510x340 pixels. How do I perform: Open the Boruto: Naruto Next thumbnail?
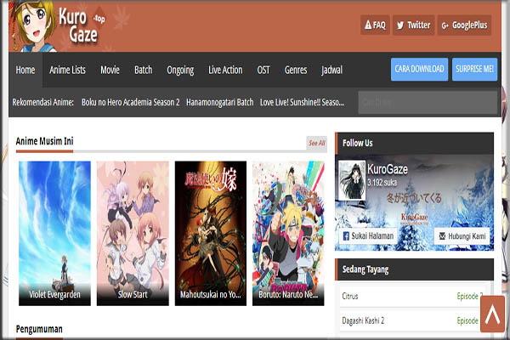[x=288, y=233]
